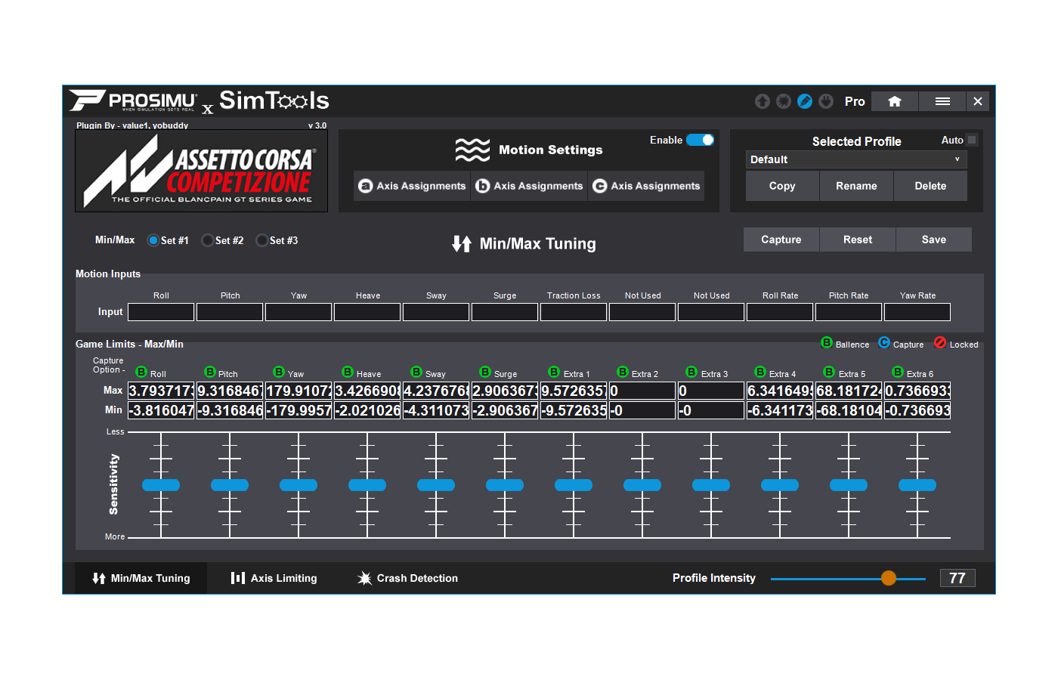Click the up-arrow status icon in title bar
This screenshot has width=1058, height=680.
coord(763,101)
